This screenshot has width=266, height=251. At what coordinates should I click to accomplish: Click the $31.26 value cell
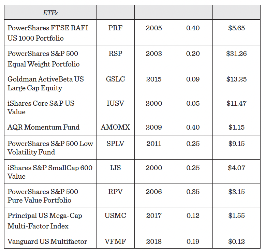[x=236, y=54]
